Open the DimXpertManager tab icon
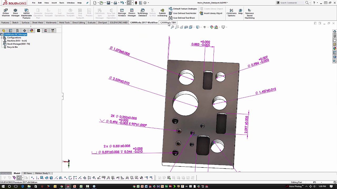337x189 pixels. (x=24, y=31)
